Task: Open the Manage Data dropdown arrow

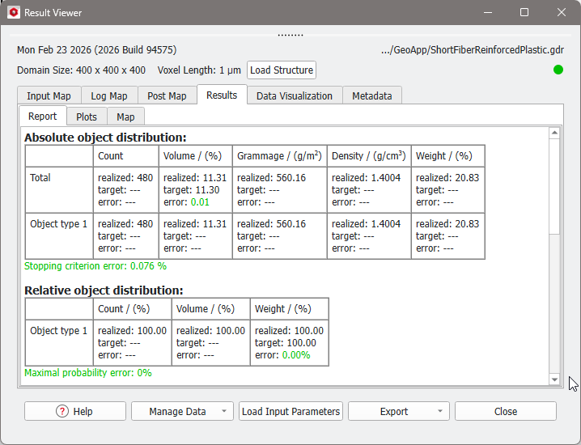Action: [x=224, y=411]
